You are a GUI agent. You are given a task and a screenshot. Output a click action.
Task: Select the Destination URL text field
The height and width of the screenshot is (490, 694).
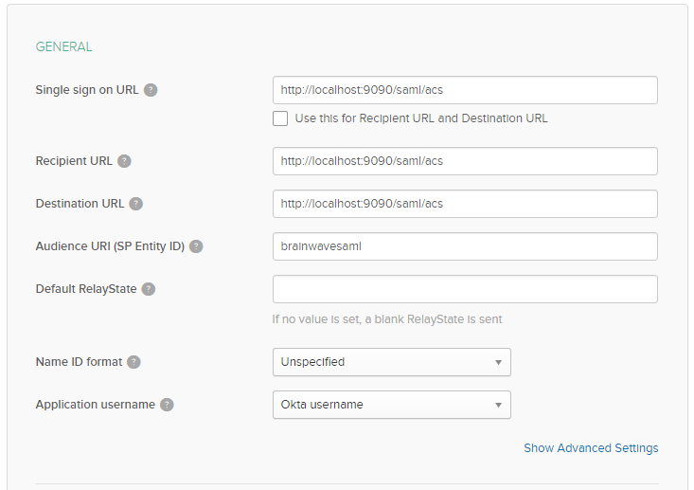465,204
